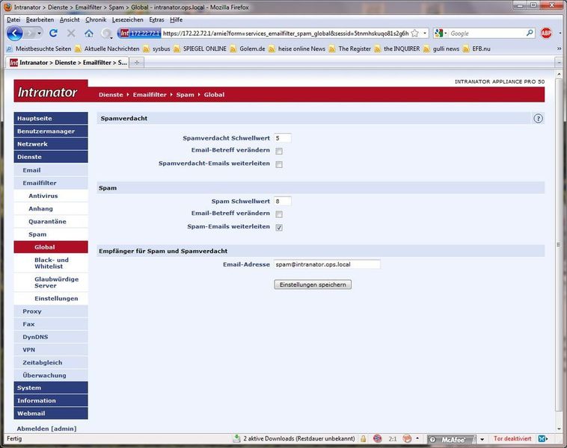Viewport: 567px width, 448px height.
Task: Toggle Email-Betreff verändern under Spamverdacht
Action: click(x=279, y=151)
